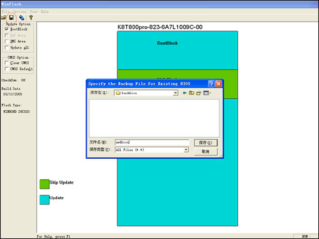Click the file name input field

(x=152, y=142)
